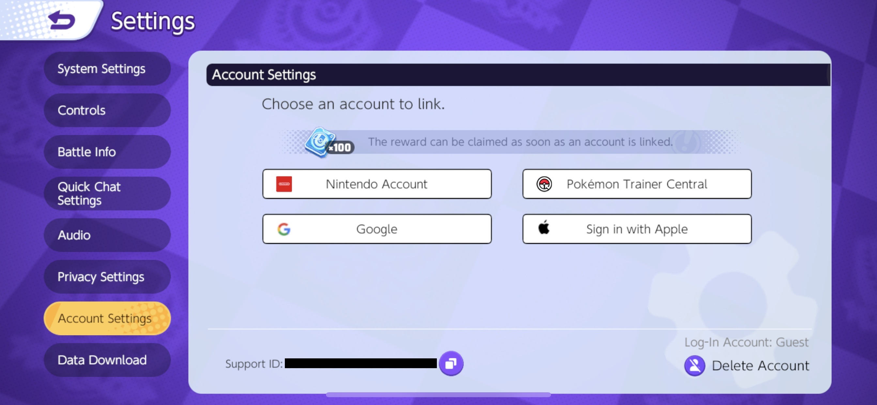Open System Settings tab
The height and width of the screenshot is (405, 877).
click(107, 69)
